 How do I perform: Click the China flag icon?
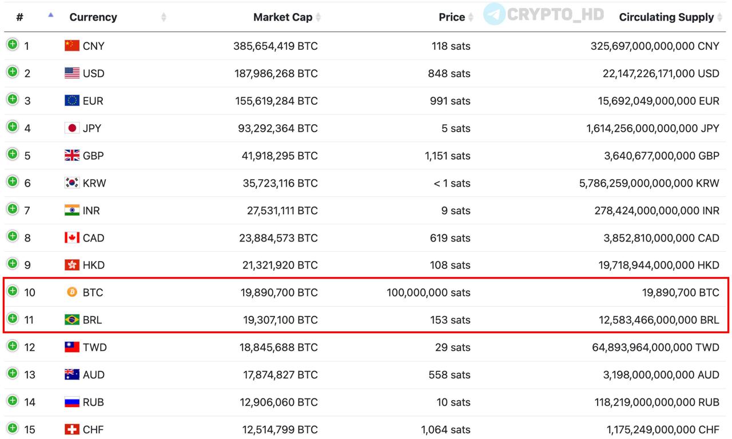pyautogui.click(x=72, y=46)
